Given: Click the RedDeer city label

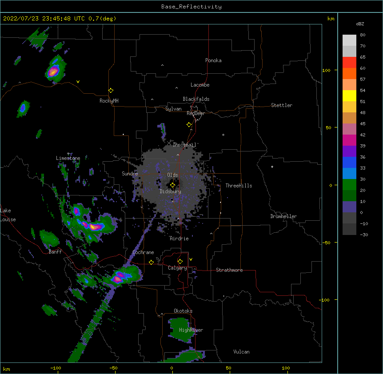Looking at the screenshot, I should pyautogui.click(x=195, y=113).
